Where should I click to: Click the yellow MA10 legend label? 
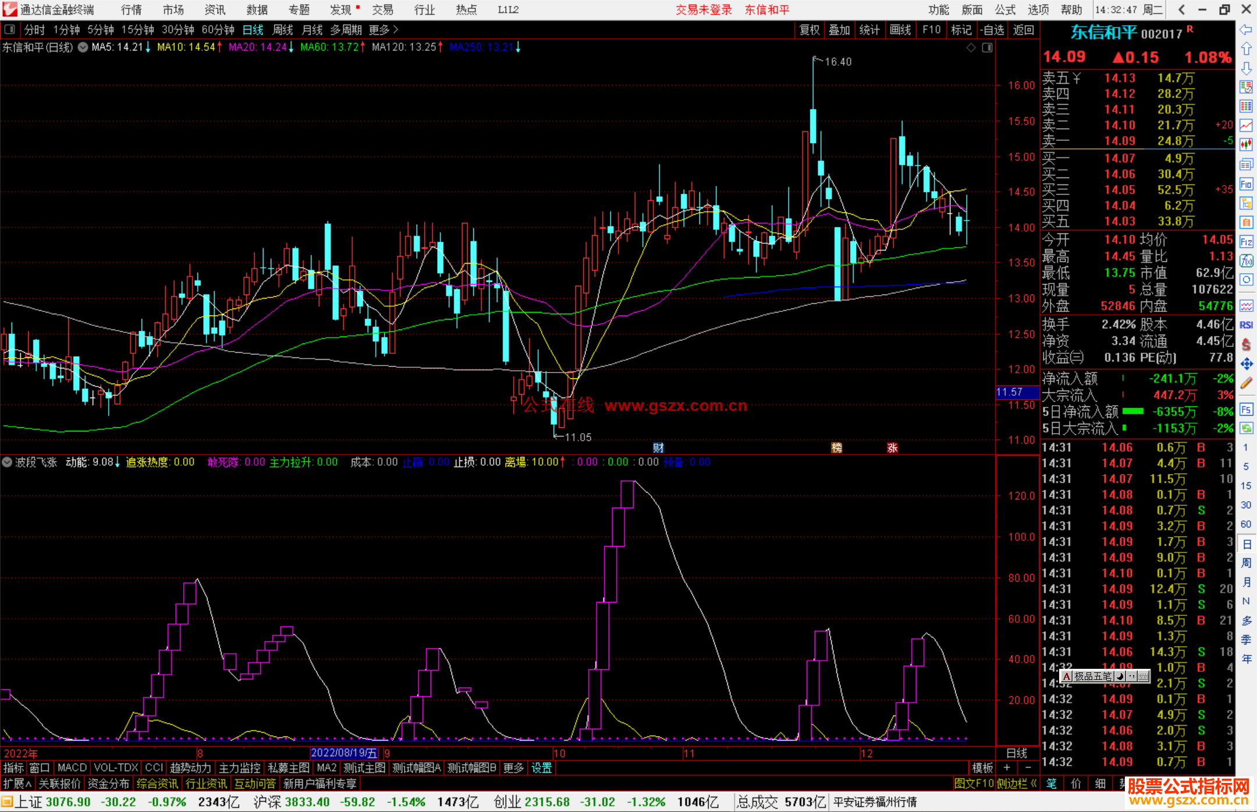[186, 48]
